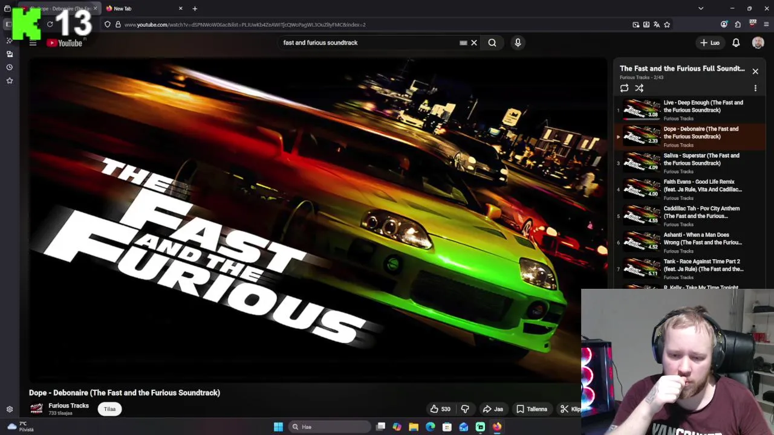This screenshot has height=435, width=774.
Task: Show site security lock info
Action: 118,25
